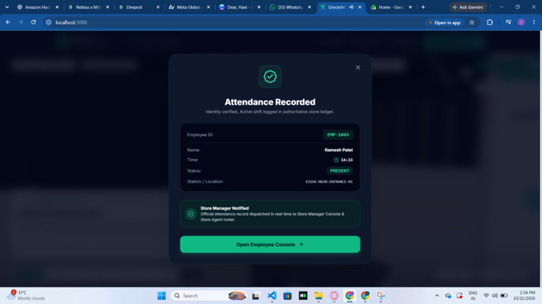Open Microsoft Store from the taskbar
The image size is (542, 304).
(x=287, y=296)
